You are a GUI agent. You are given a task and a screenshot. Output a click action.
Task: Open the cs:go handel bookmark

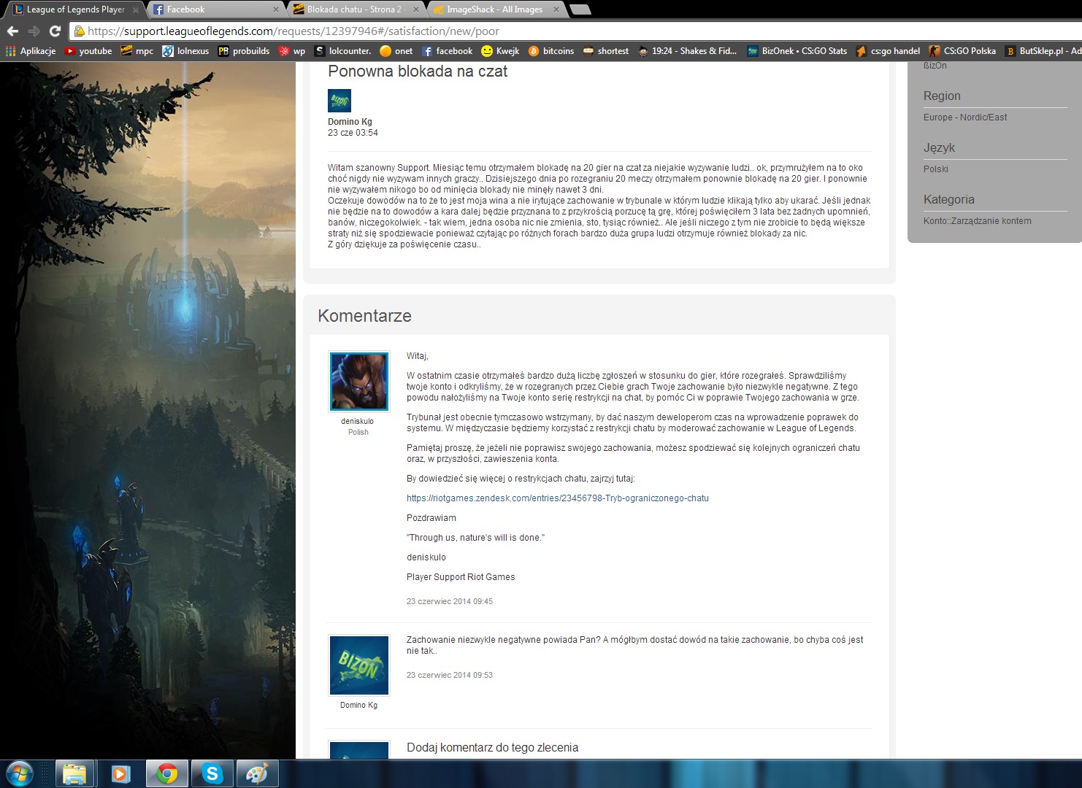[x=888, y=51]
